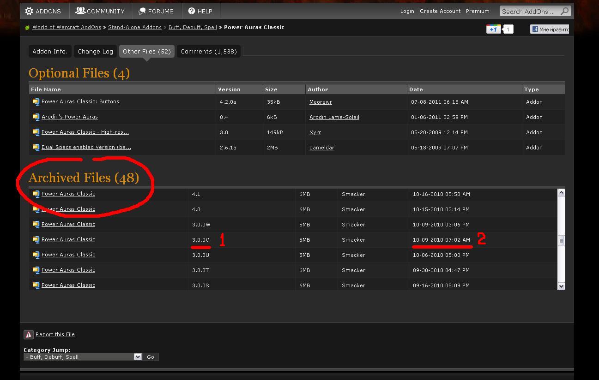Click the Report this File warning icon
599x380 pixels.
pos(29,335)
